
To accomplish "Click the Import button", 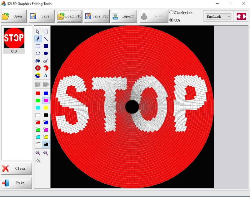I will [x=124, y=16].
